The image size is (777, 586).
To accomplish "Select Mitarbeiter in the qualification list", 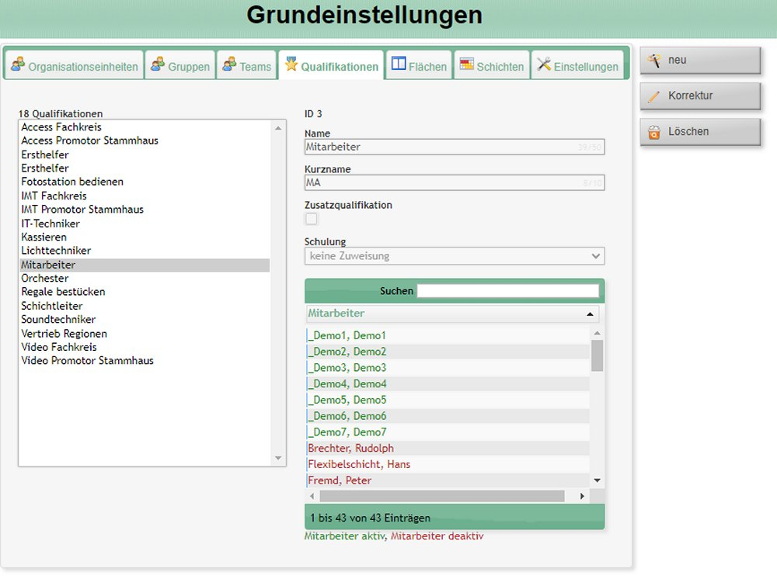I will pyautogui.click(x=145, y=265).
